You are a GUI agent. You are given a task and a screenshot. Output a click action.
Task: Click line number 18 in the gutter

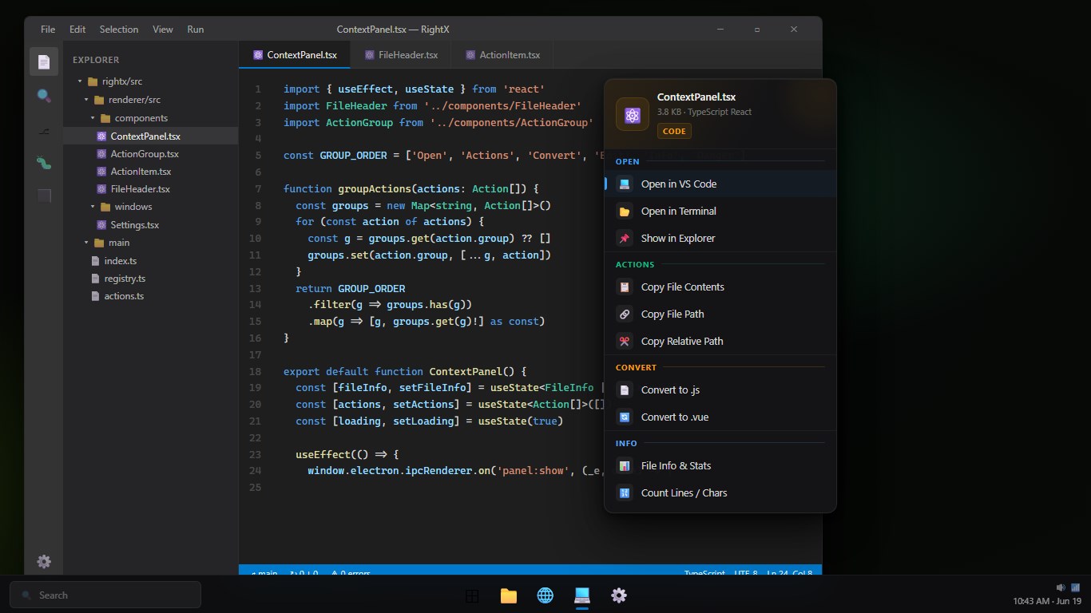click(x=255, y=371)
